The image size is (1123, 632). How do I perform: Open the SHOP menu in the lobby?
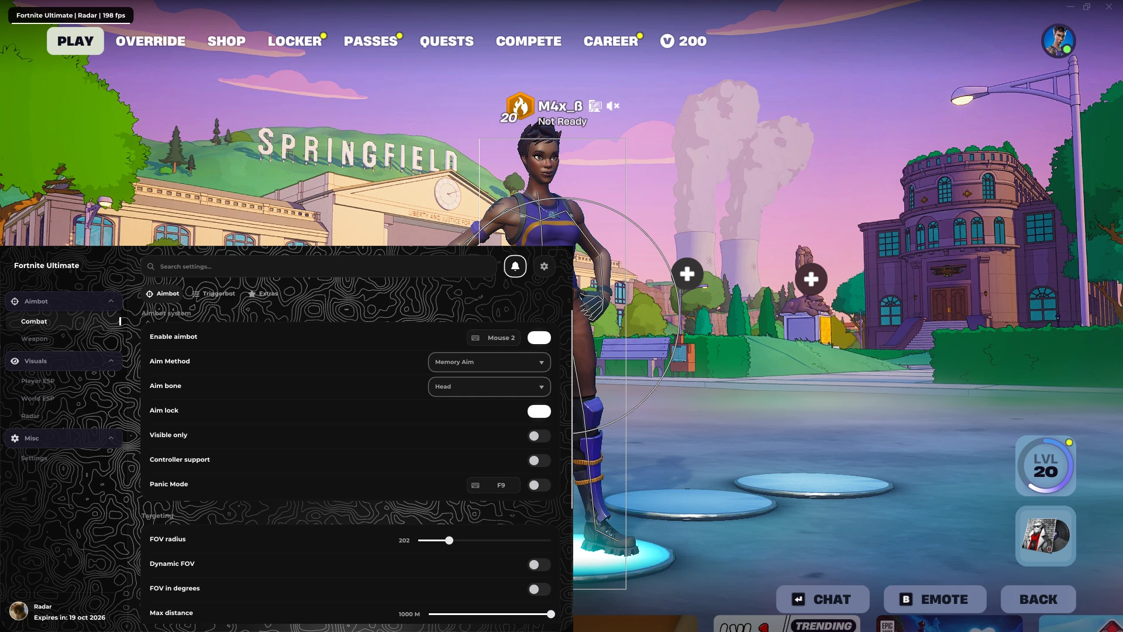pos(226,41)
